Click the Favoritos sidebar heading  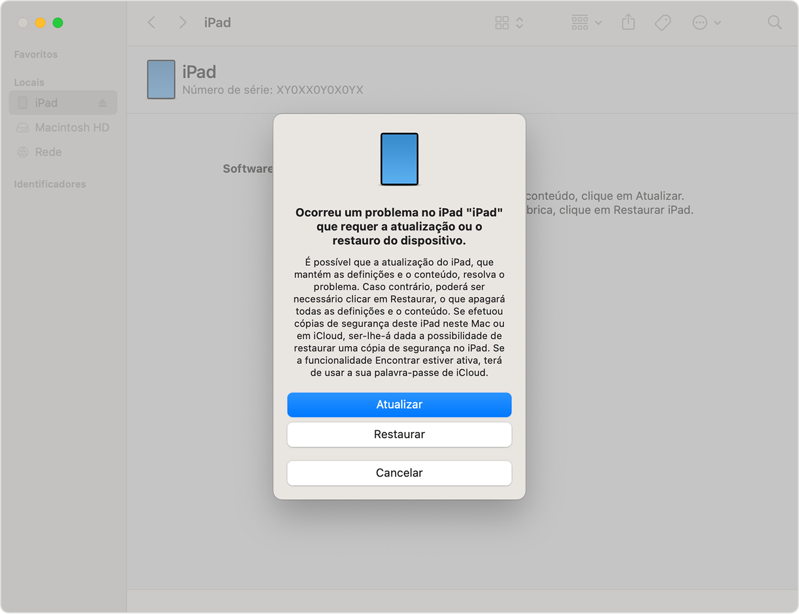coord(36,55)
